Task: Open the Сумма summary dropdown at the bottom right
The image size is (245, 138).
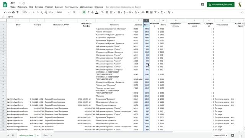Action: (x=220, y=135)
